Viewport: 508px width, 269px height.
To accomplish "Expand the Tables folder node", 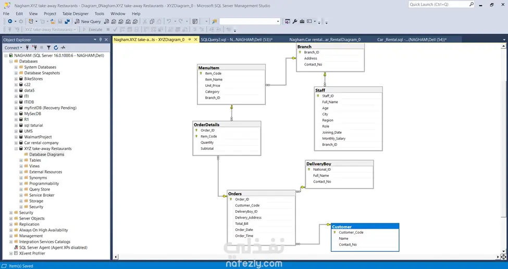I will [x=21, y=160].
